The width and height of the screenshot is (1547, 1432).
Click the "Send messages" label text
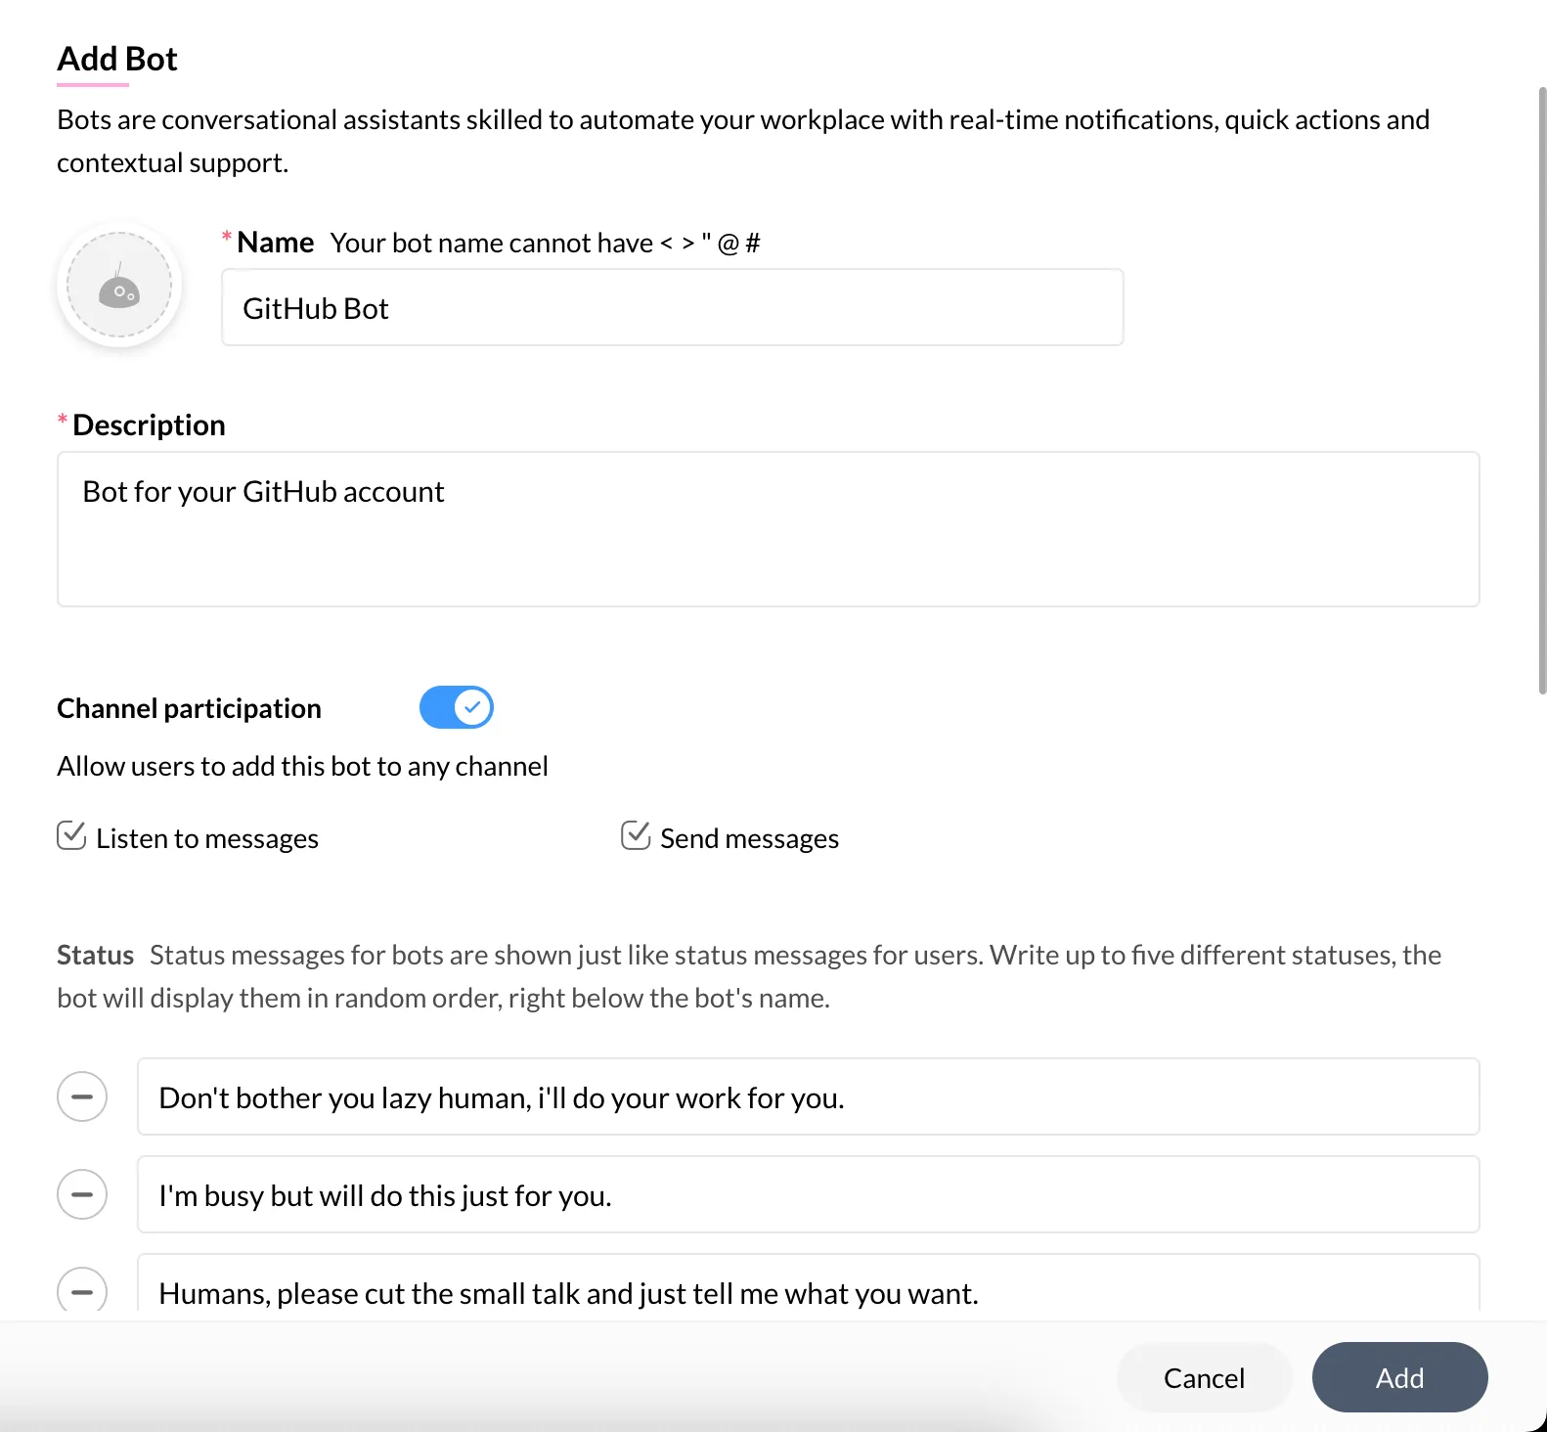tap(749, 839)
